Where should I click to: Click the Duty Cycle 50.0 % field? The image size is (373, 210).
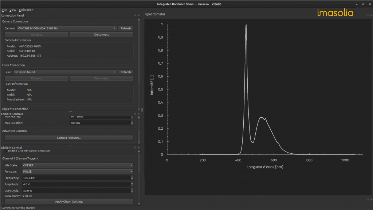[76, 191]
